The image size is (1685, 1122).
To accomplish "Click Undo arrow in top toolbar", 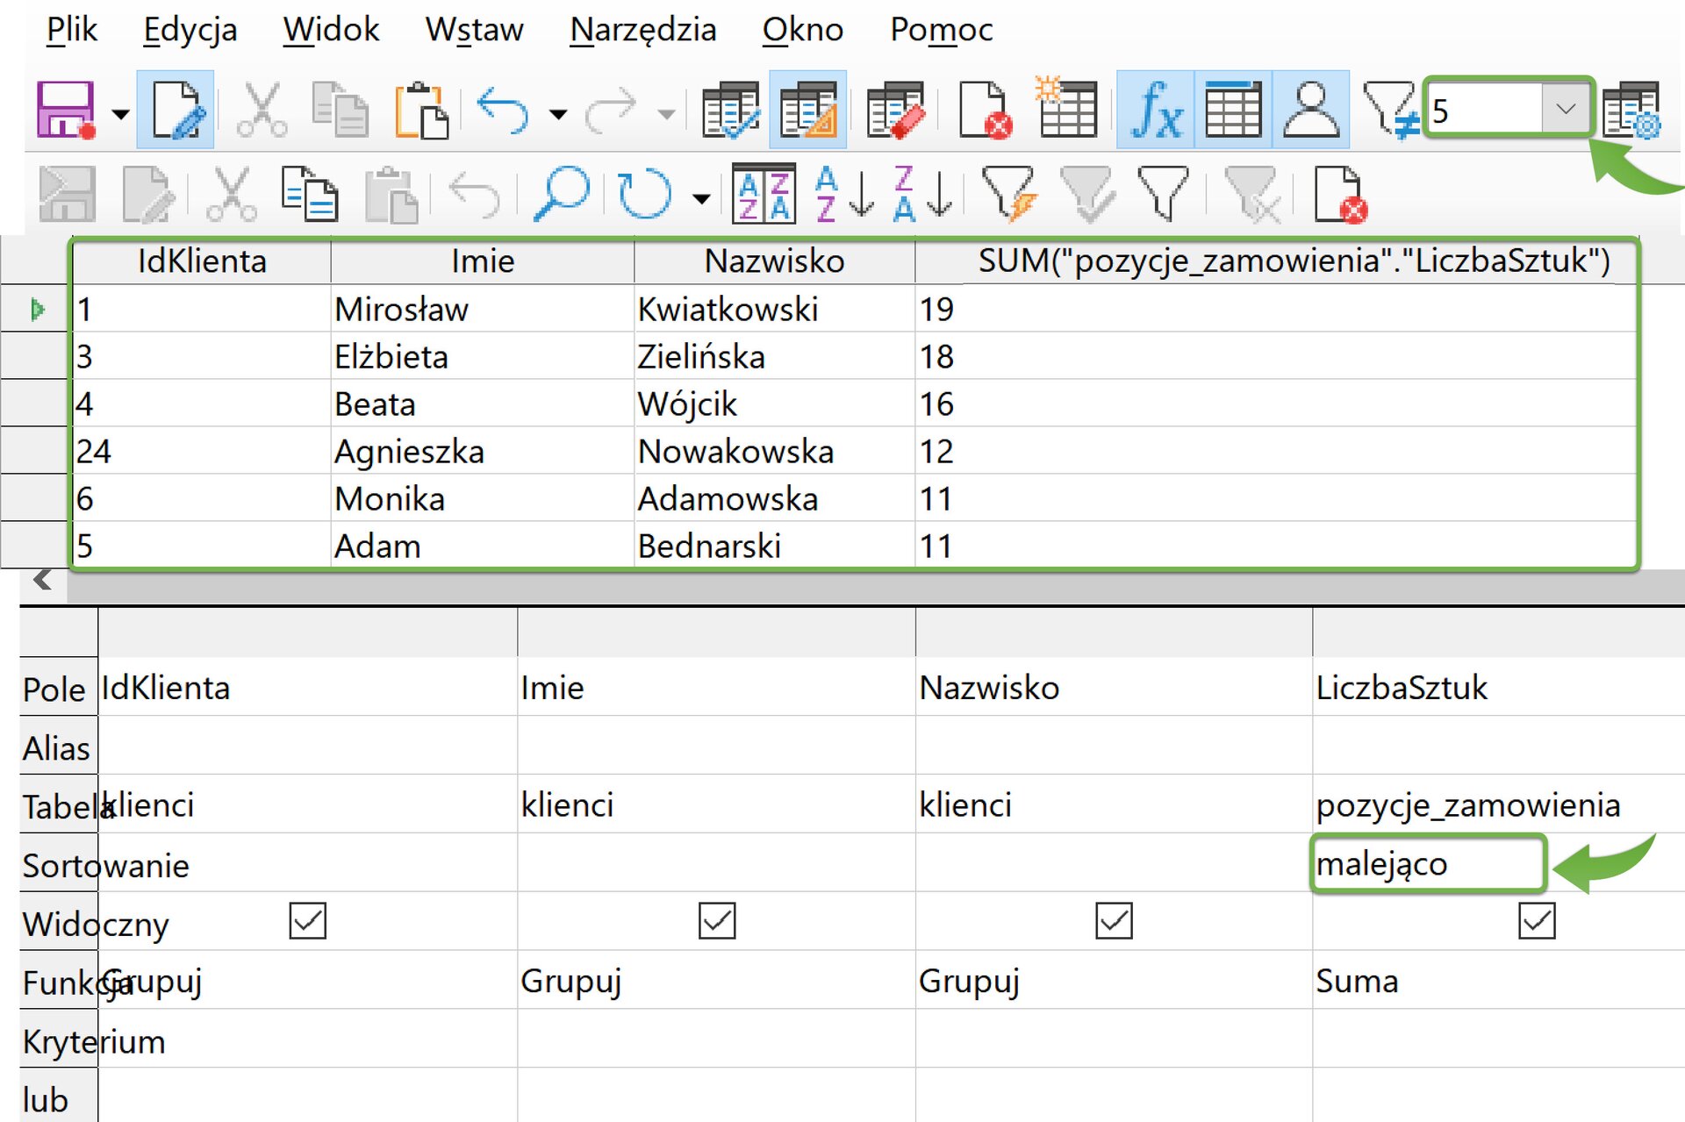I will (x=503, y=111).
